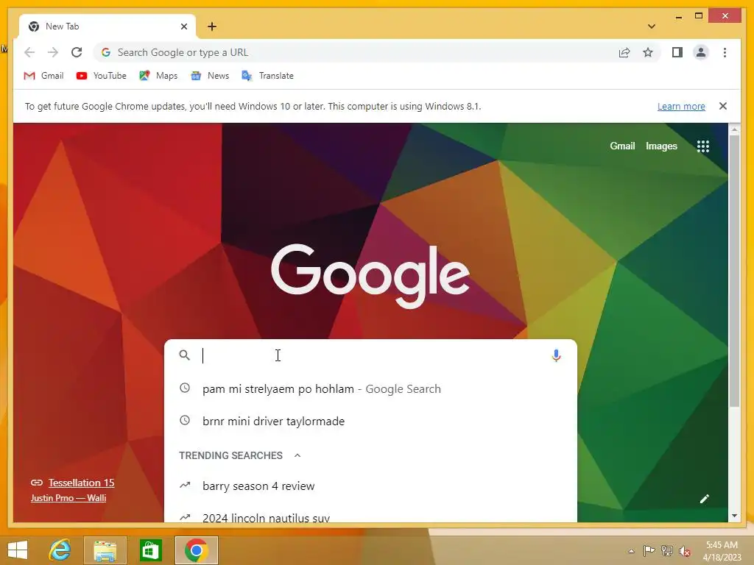
Task: Open Chrome's three-dot menu
Action: click(x=725, y=52)
